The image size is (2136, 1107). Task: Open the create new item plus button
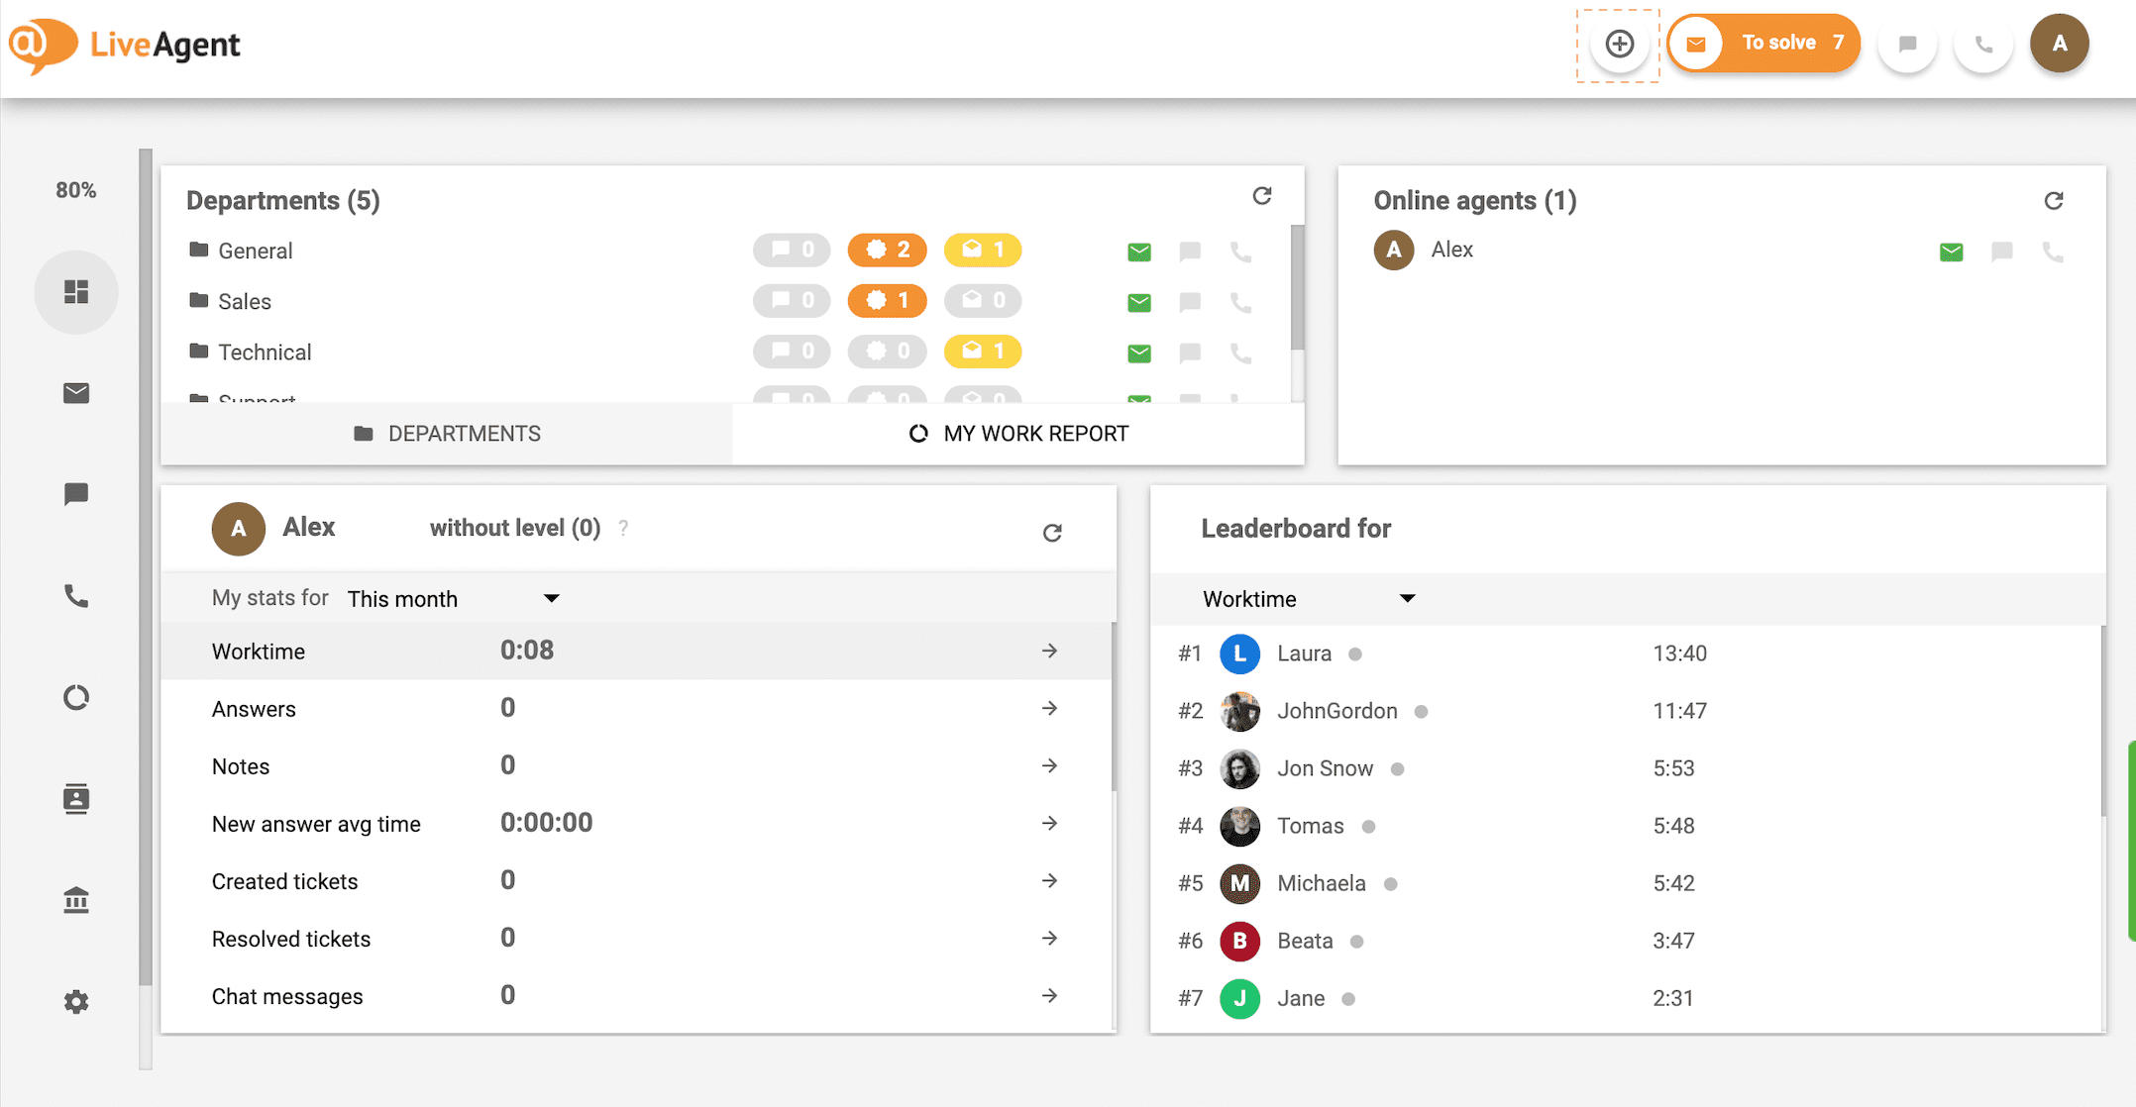coord(1619,44)
